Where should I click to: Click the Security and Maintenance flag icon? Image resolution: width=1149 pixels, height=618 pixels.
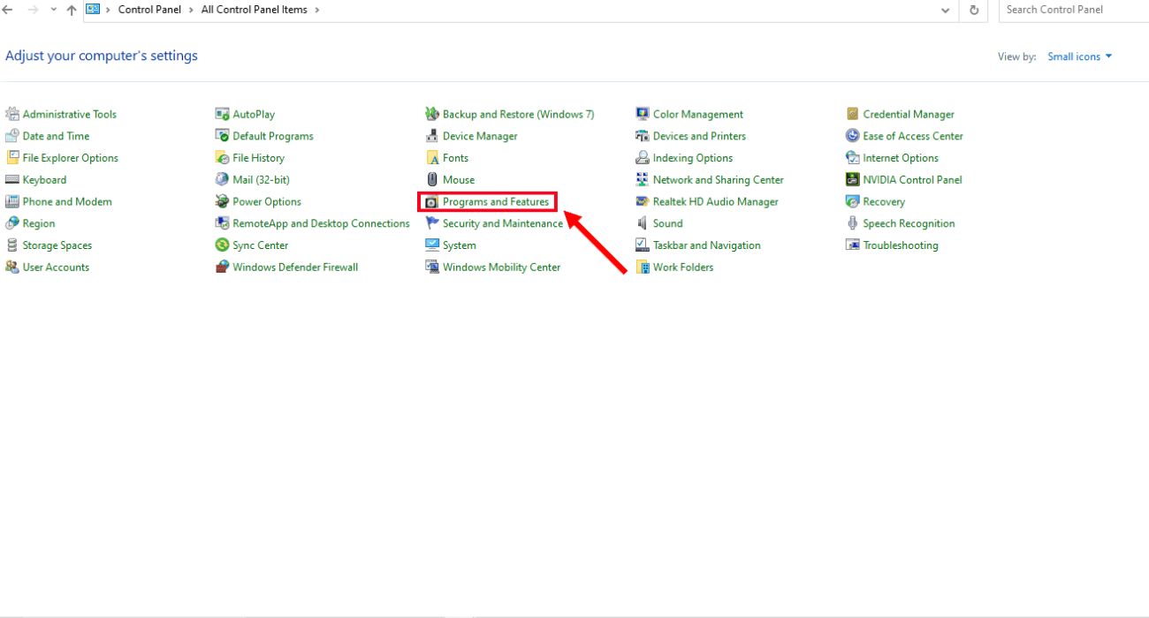432,223
